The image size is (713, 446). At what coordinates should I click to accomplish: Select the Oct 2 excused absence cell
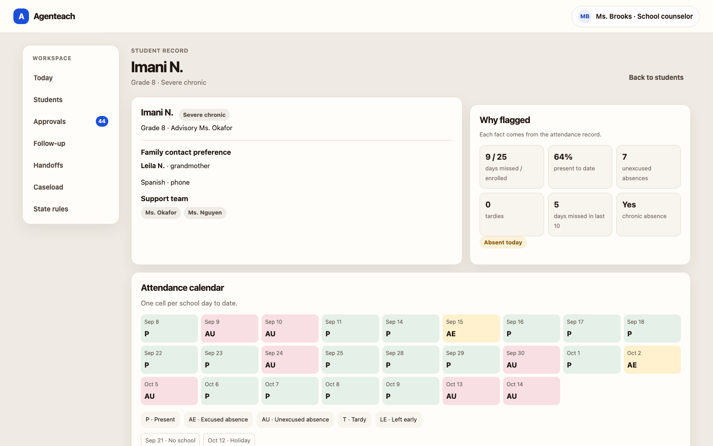[652, 360]
